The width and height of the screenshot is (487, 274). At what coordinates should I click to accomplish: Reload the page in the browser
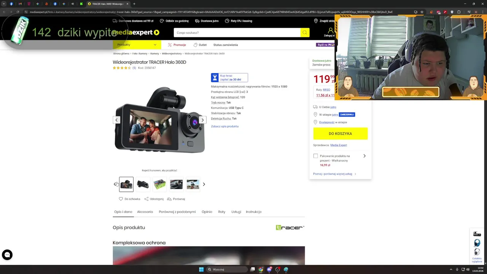point(18,12)
